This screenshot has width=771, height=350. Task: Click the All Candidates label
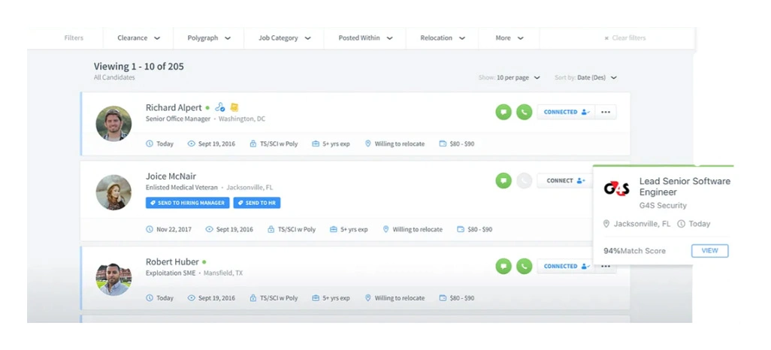[x=114, y=77]
